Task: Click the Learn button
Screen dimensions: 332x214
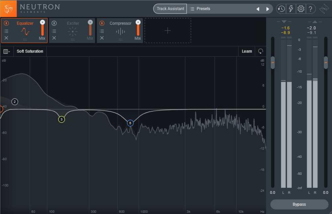Action: [247, 51]
